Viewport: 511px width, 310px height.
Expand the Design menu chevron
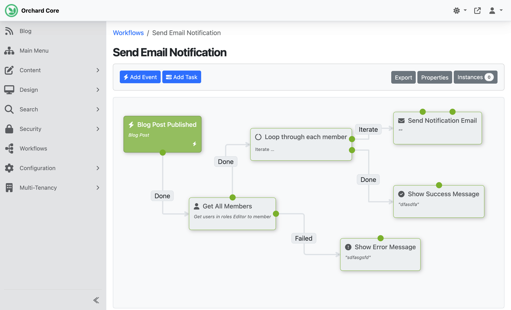point(98,90)
